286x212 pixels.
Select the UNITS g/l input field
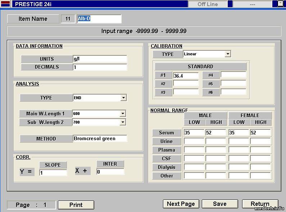coord(100,59)
